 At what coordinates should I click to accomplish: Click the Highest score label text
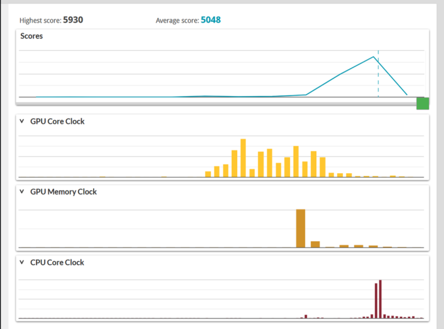tap(40, 20)
